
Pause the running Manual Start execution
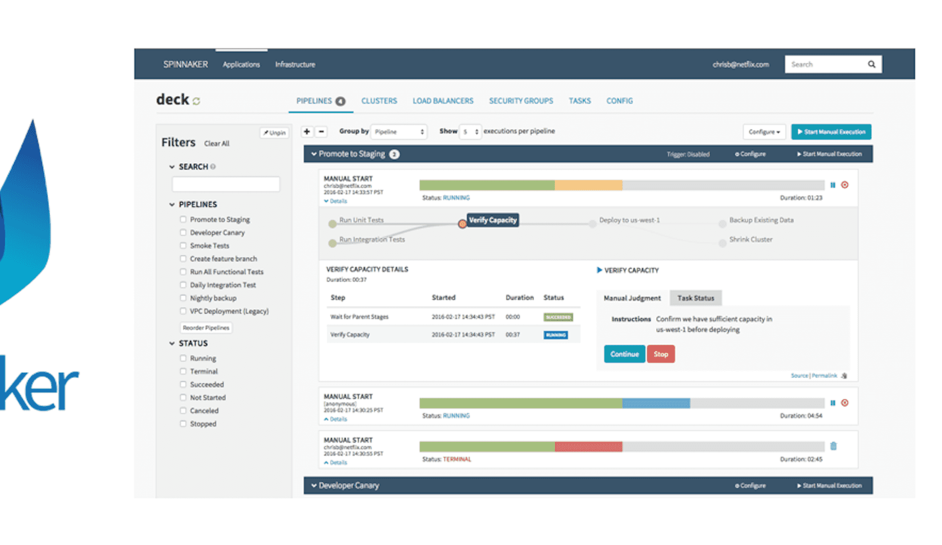pos(833,185)
